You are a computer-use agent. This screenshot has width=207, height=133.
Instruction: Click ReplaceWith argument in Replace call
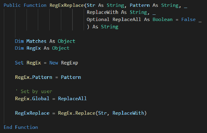[128, 113]
